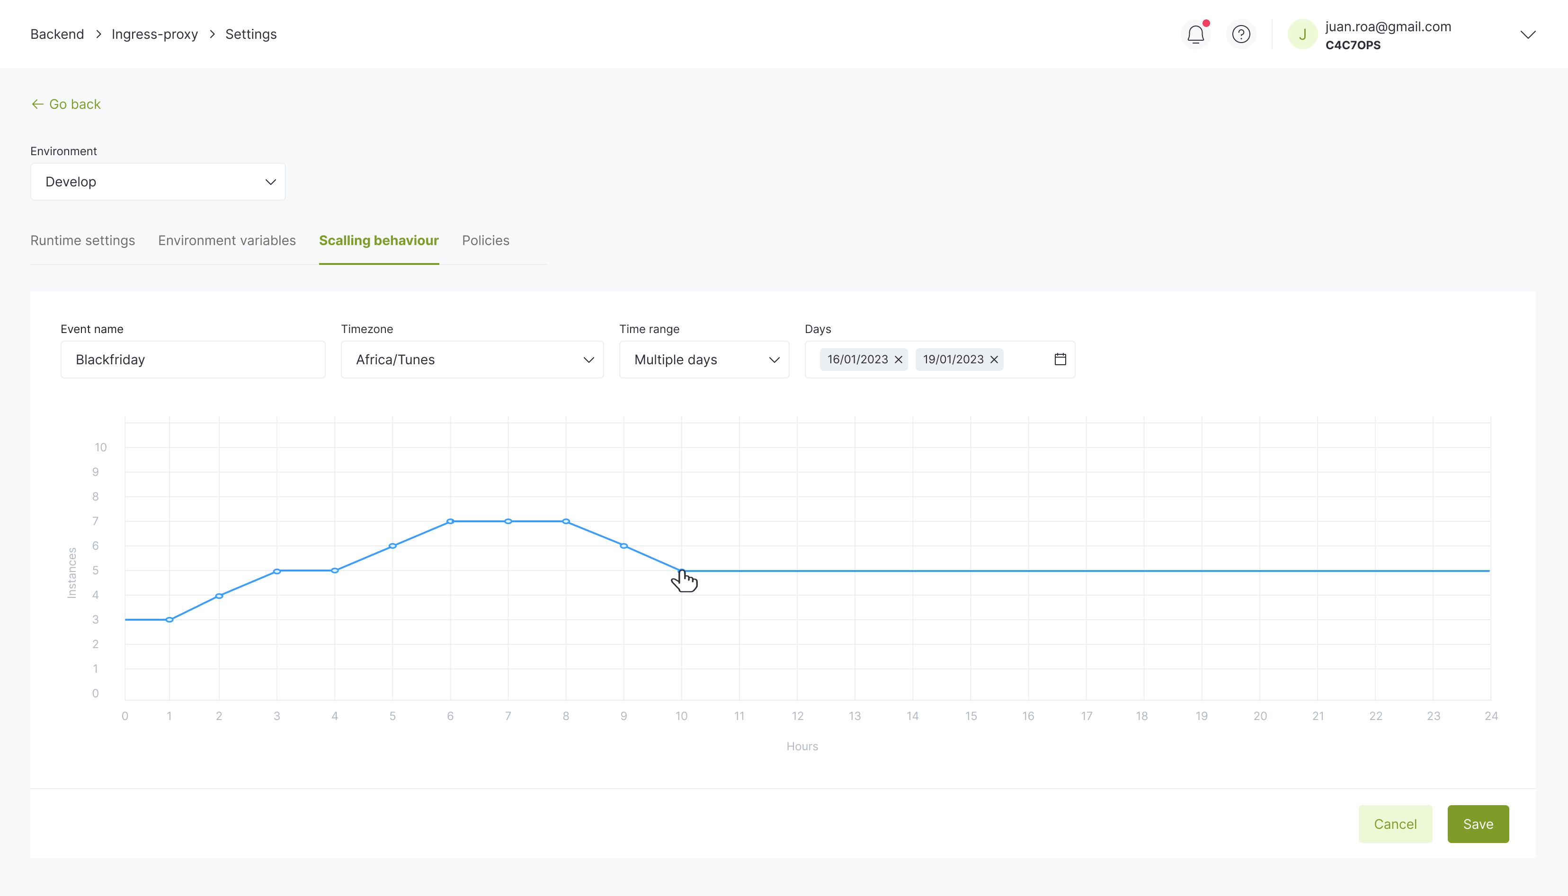Switch to the Runtime settings tab

pyautogui.click(x=82, y=241)
